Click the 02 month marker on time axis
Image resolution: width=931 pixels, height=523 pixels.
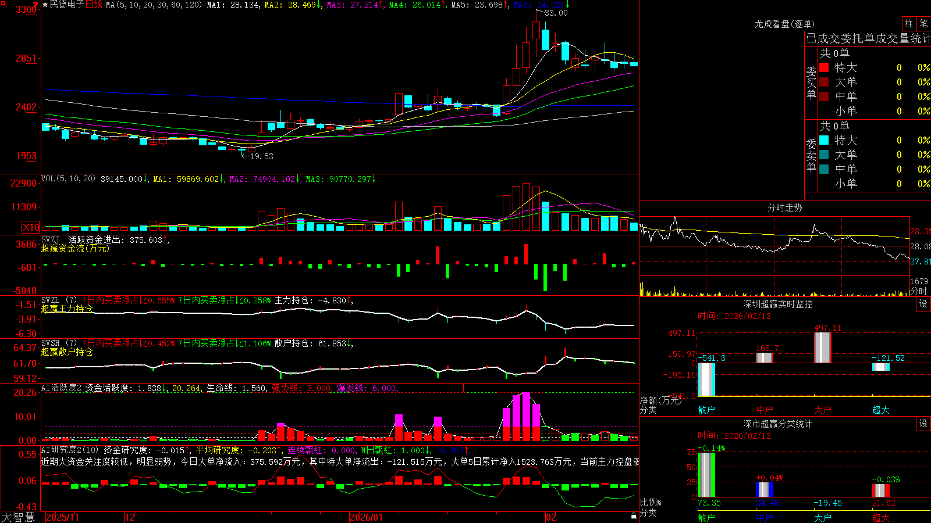tap(552, 517)
